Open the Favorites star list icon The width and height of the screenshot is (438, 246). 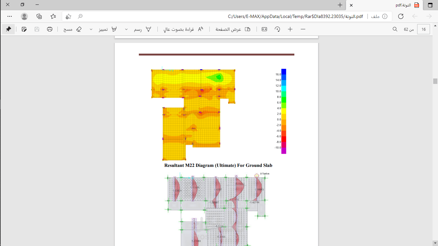point(53,16)
